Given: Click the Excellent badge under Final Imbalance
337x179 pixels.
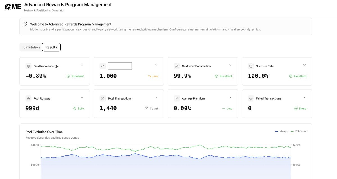Looking at the screenshot, I should pyautogui.click(x=75, y=76).
